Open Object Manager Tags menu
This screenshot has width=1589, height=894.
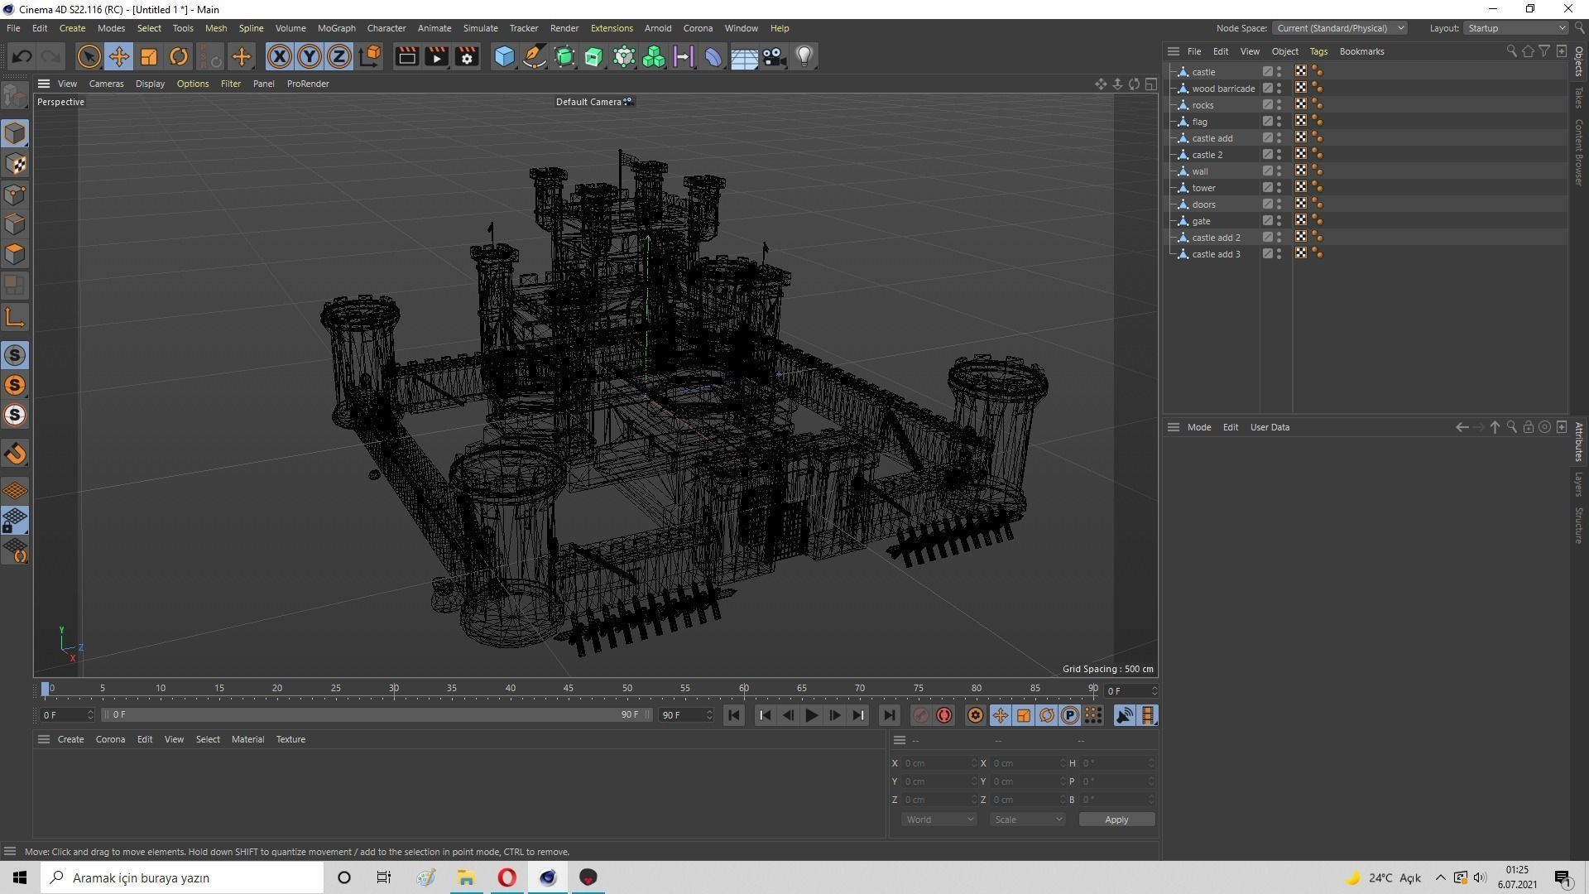(1318, 51)
